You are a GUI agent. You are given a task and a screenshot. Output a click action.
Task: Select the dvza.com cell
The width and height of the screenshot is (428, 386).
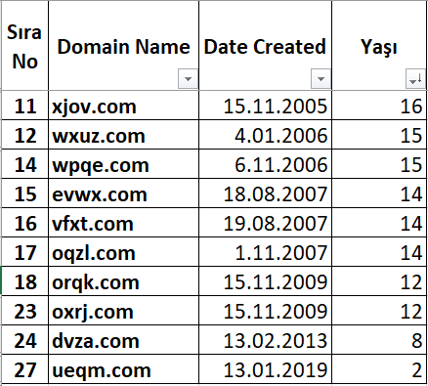tap(123, 340)
